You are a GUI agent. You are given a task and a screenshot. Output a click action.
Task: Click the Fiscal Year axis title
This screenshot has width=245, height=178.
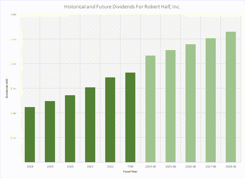point(130,172)
